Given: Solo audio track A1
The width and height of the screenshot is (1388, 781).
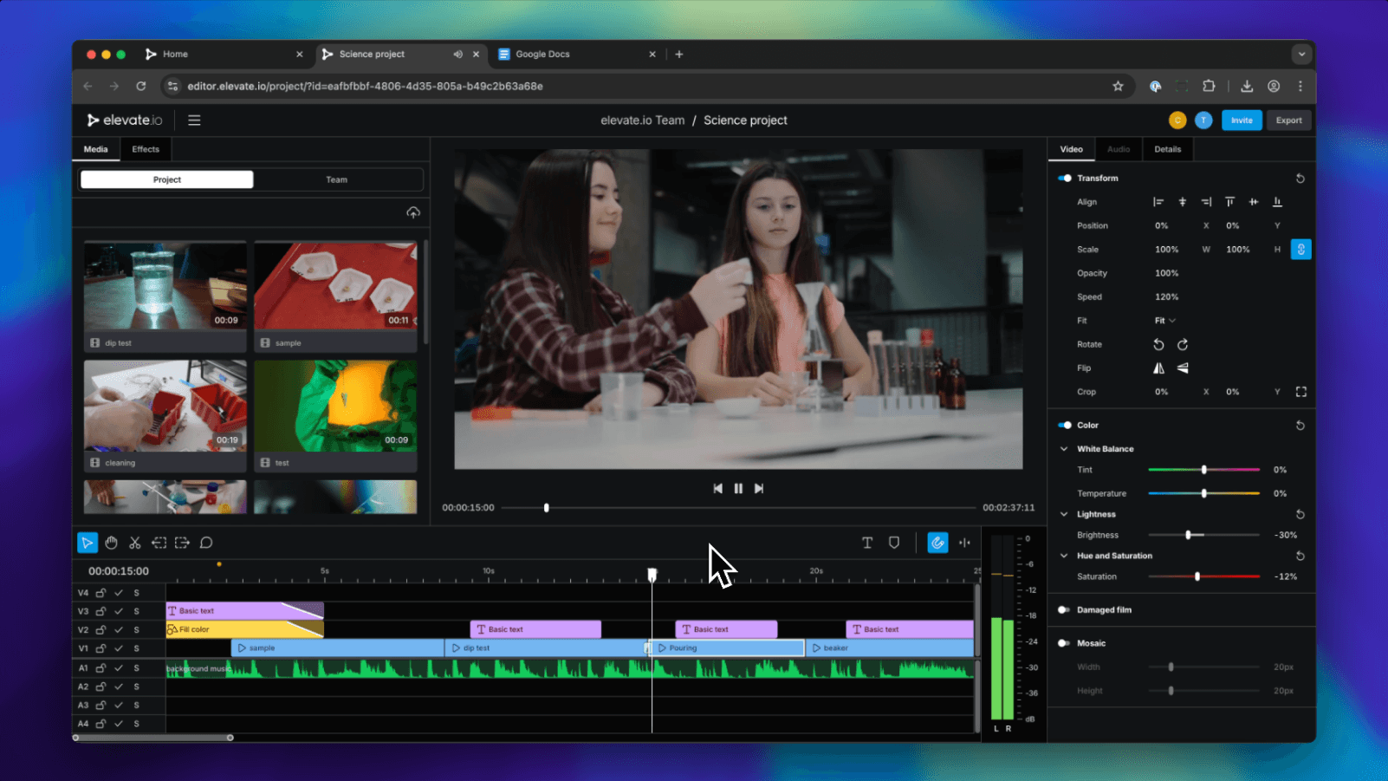Looking at the screenshot, I should [x=136, y=668].
